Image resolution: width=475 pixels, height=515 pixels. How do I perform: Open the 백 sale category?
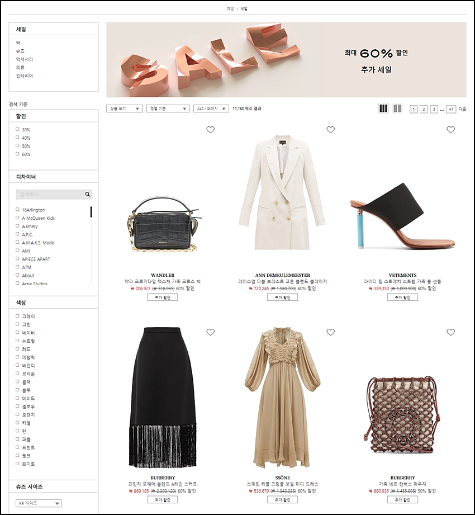[18, 43]
